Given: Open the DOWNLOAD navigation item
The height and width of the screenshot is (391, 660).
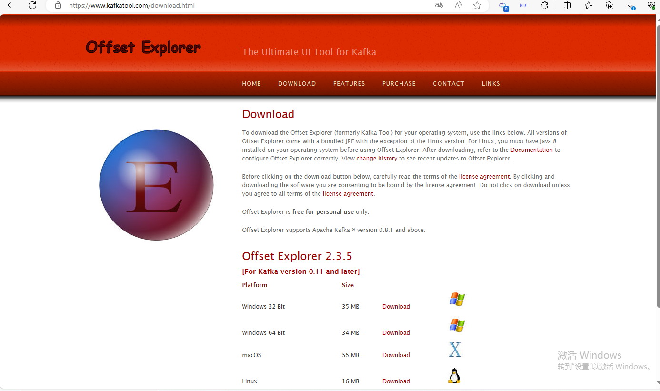Looking at the screenshot, I should pyautogui.click(x=297, y=84).
